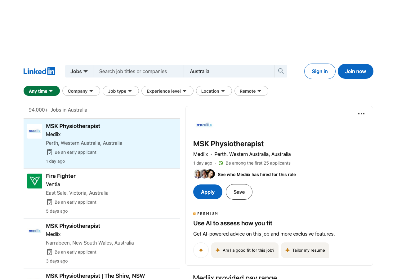Click "94,000+ Jobs in Australia" results count
Screen dimensions: 397x279
coord(58,110)
